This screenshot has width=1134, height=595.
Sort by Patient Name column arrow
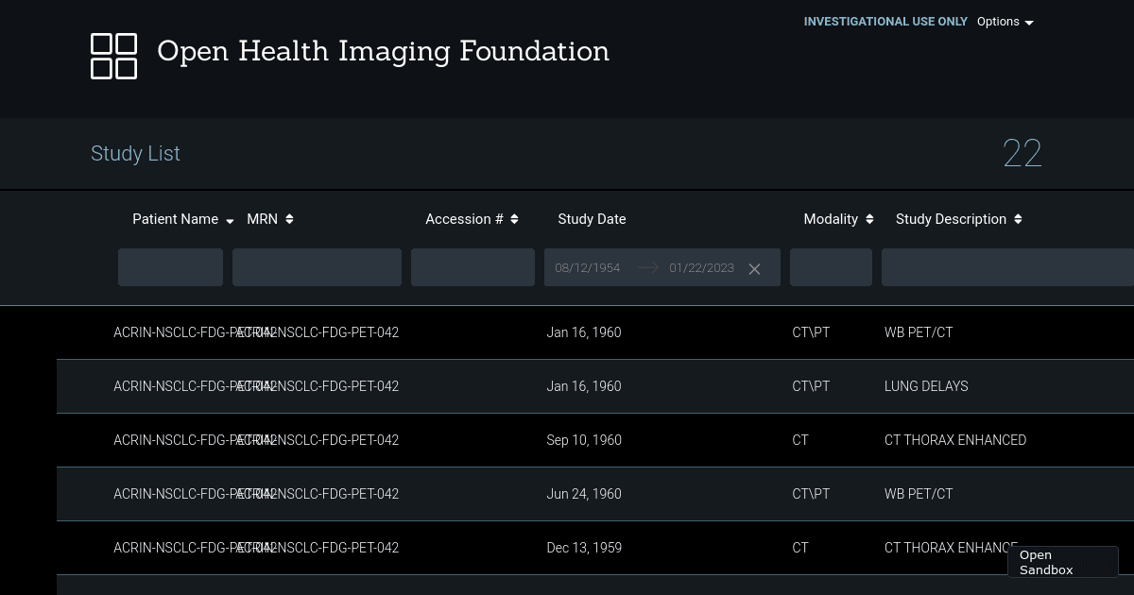230,220
